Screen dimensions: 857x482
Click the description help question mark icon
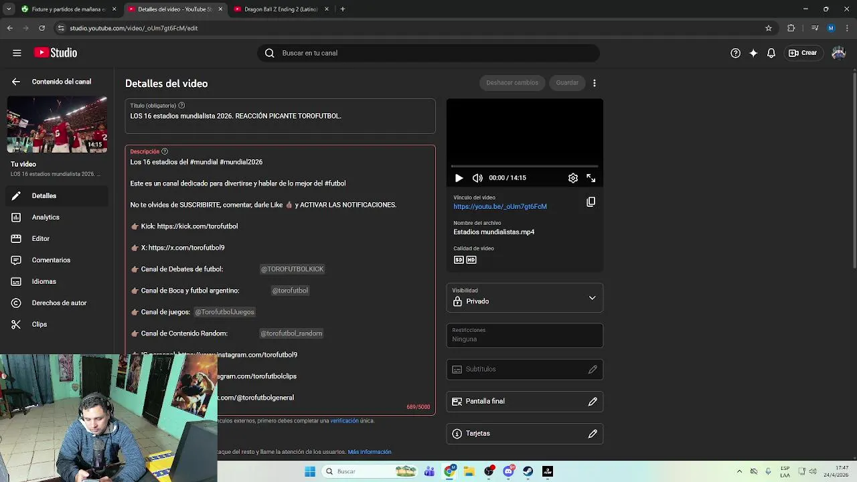tap(165, 151)
